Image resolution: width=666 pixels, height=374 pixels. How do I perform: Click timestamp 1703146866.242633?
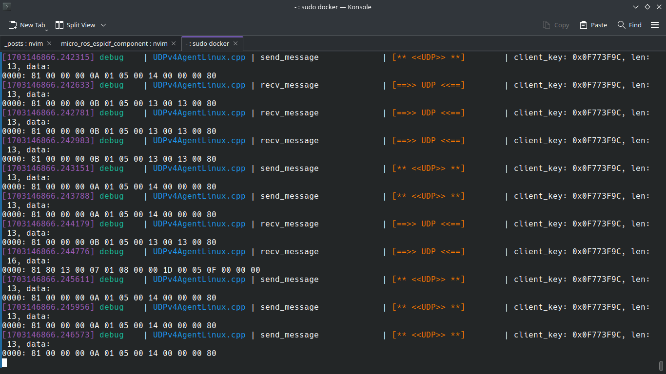48,85
